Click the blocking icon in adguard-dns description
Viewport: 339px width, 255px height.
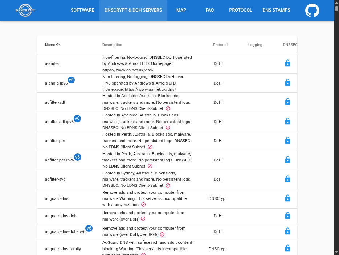click(143, 205)
